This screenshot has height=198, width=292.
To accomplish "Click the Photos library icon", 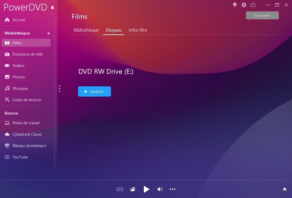I will [x=7, y=77].
